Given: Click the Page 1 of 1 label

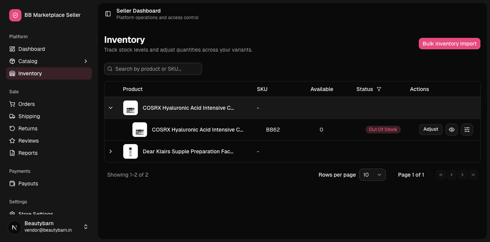Looking at the screenshot, I should click(411, 175).
